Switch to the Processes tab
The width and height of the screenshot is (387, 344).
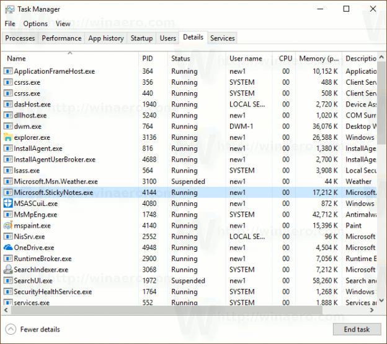[20, 38]
